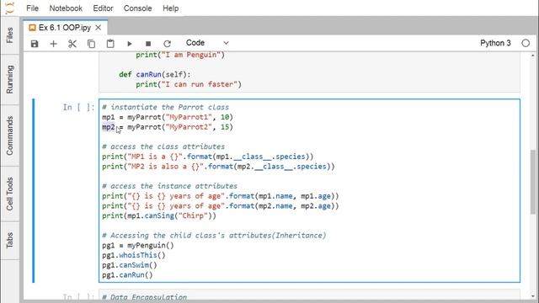Click the line print(mp1.canSing("Chirp"))

tap(159, 216)
